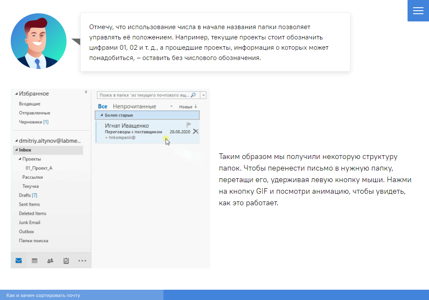Collapse the Проекты folder

tap(20, 159)
